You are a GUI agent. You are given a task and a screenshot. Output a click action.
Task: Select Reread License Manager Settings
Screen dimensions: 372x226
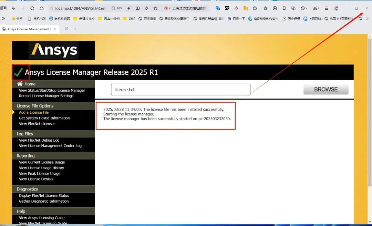click(46, 96)
